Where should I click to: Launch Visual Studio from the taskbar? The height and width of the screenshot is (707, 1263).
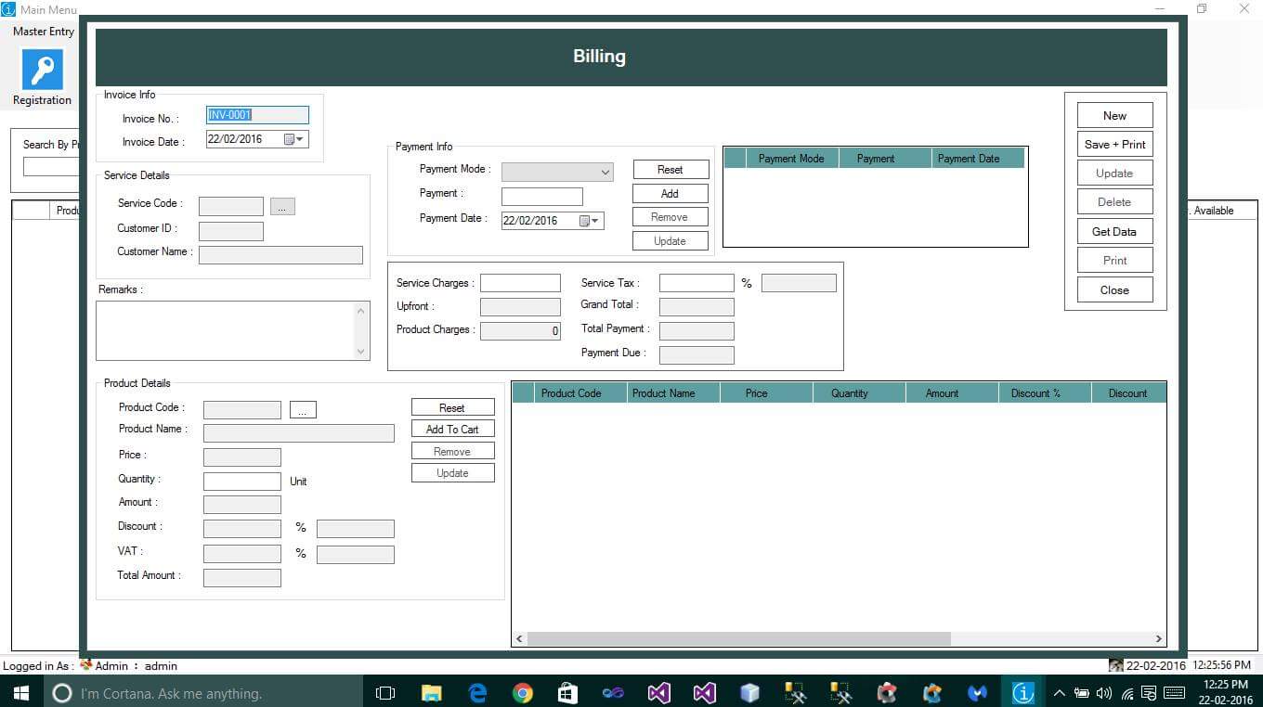coord(658,693)
